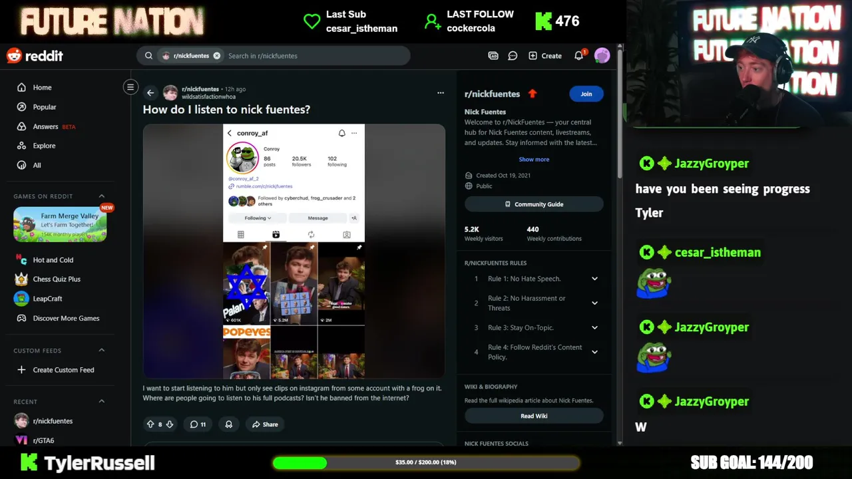Open poster wildsatisfactionwhoa profile
Viewport: 852px width, 479px height.
(x=208, y=97)
